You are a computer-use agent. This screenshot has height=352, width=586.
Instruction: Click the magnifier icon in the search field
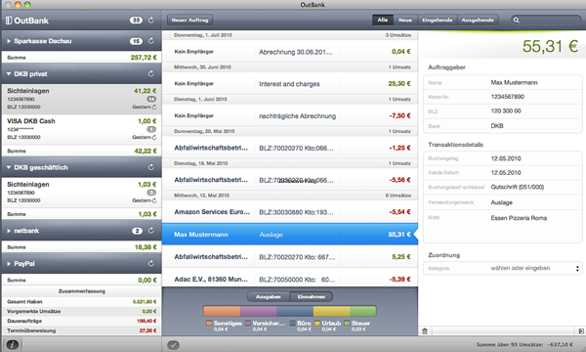click(516, 21)
